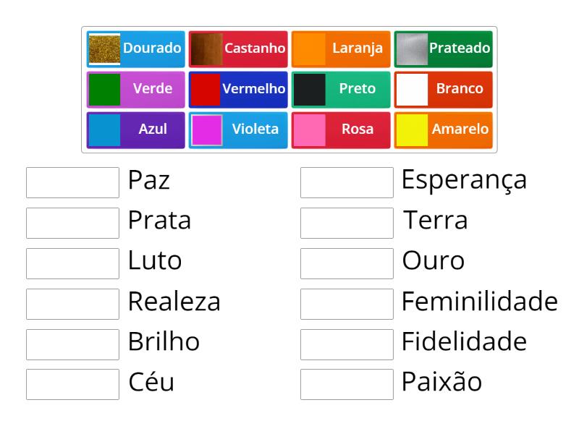
Task: Select the Laranja answer tile
Action: point(340,48)
